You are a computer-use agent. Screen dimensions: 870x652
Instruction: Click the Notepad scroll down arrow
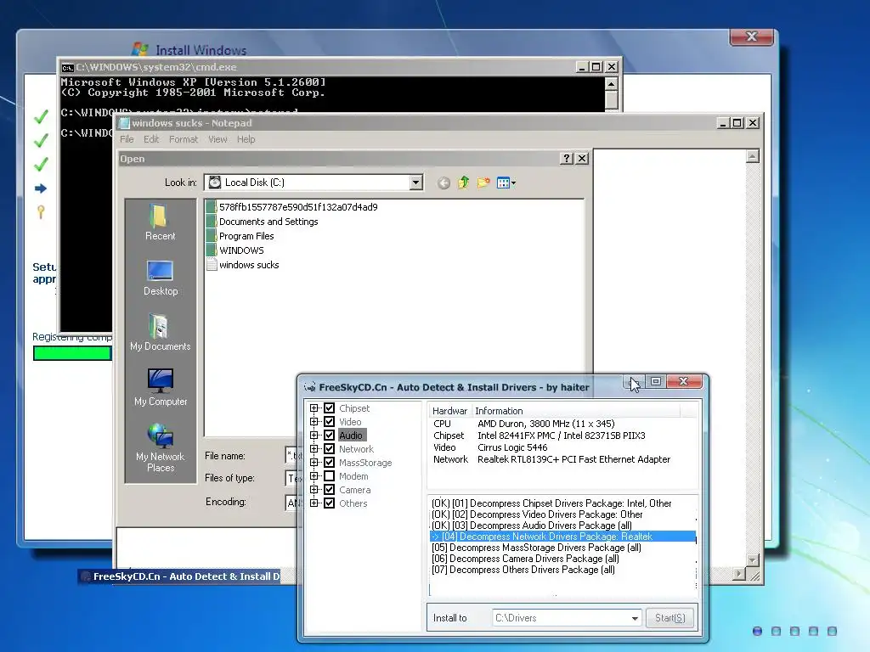(753, 560)
